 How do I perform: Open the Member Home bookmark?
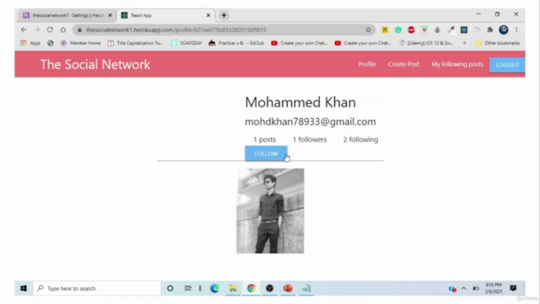pos(81,43)
